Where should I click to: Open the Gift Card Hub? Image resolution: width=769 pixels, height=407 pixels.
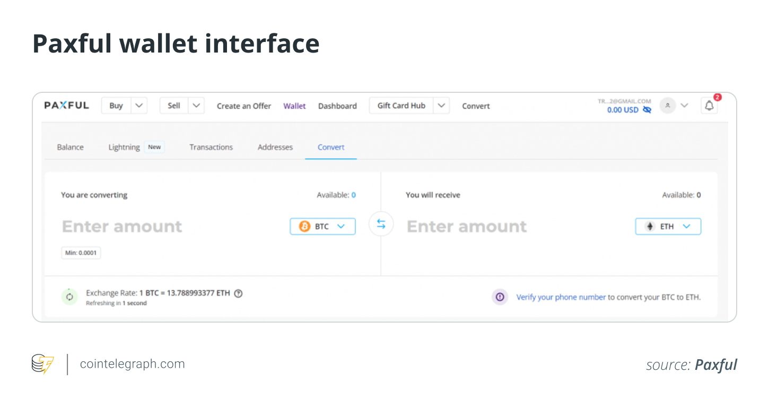(401, 106)
